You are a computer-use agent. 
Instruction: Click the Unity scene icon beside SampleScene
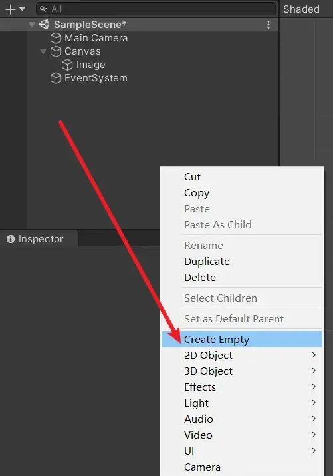[x=45, y=24]
